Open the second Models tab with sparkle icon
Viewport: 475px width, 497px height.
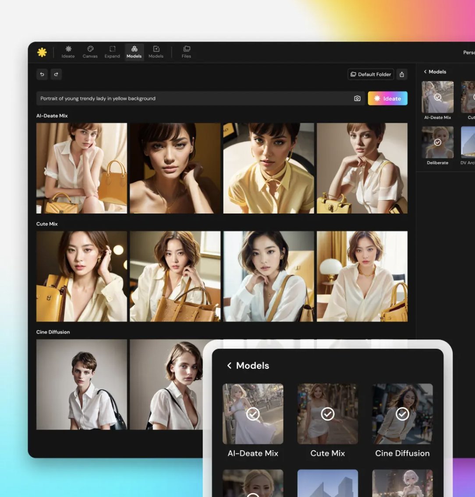pyautogui.click(x=156, y=52)
